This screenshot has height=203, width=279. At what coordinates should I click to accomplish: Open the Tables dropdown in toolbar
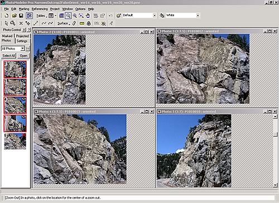pyautogui.click(x=41, y=16)
